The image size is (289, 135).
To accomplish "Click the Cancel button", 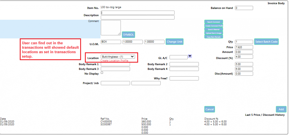I will tap(209, 109).
